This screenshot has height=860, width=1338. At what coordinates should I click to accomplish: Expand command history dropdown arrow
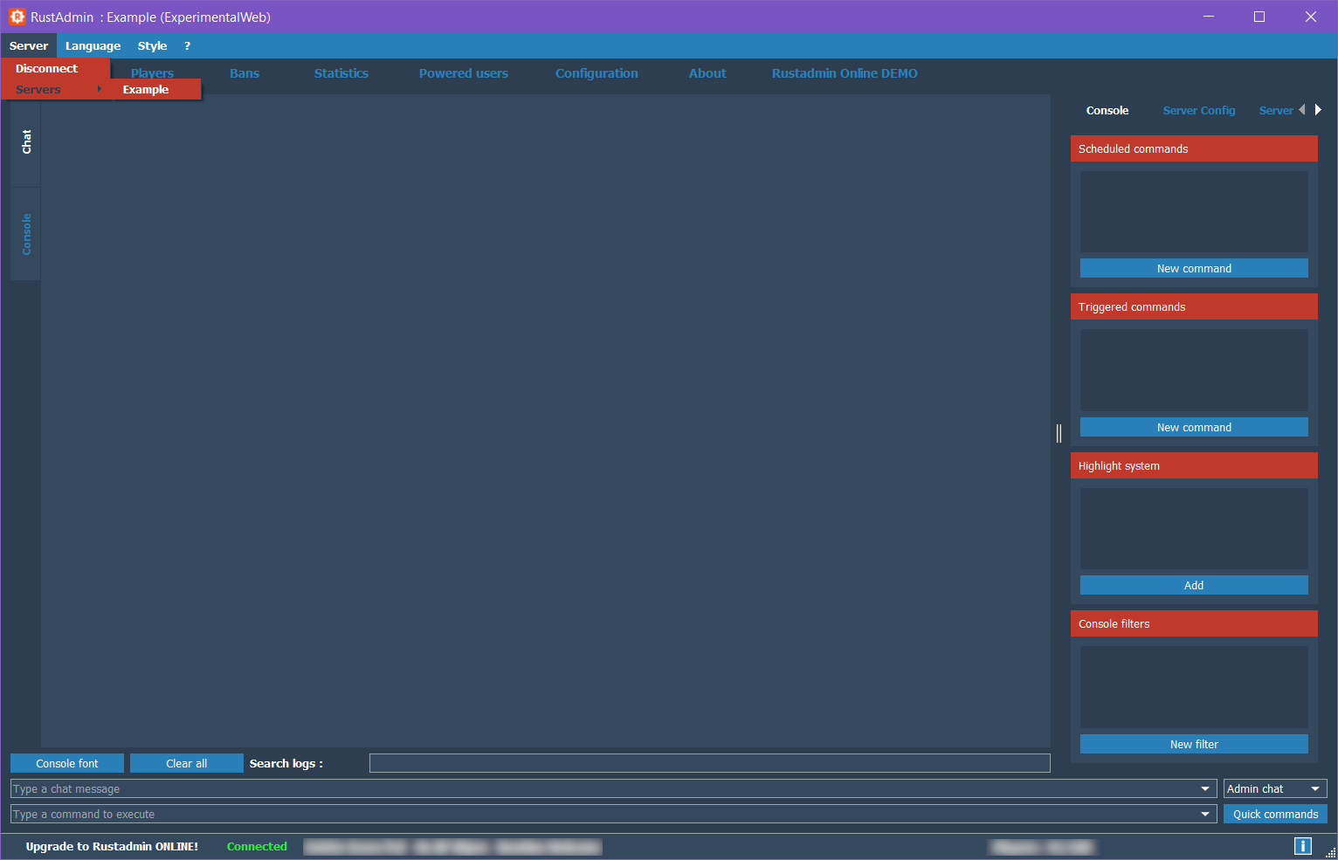click(1205, 815)
